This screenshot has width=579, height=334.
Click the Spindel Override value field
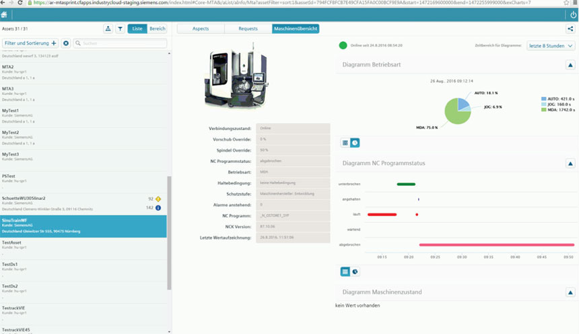click(293, 150)
